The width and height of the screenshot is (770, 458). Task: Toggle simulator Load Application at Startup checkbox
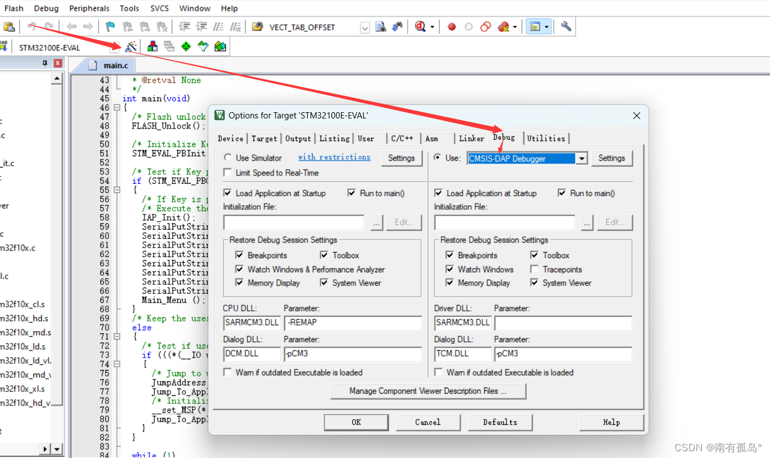click(x=228, y=193)
